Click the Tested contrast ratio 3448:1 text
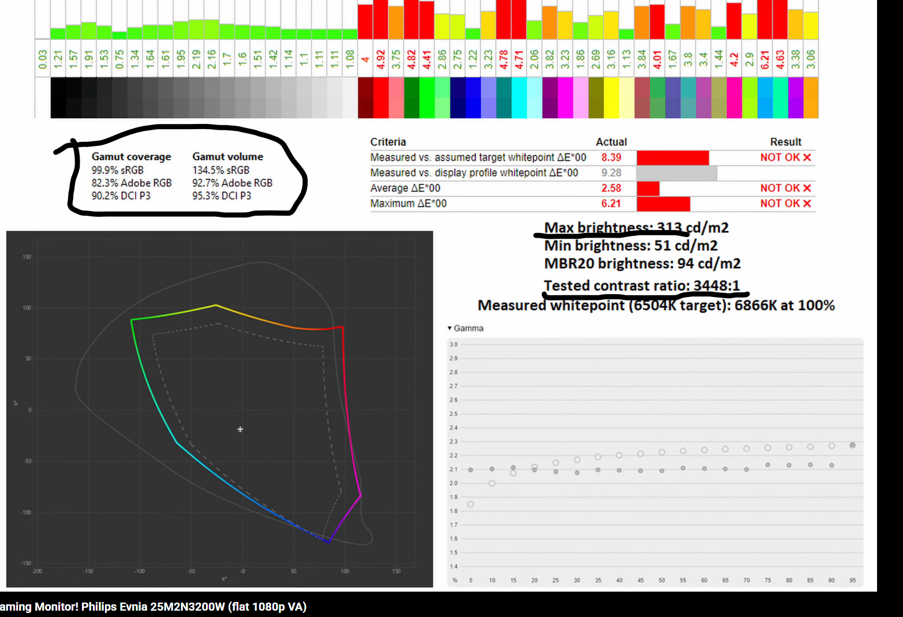The width and height of the screenshot is (903, 617). pos(642,285)
